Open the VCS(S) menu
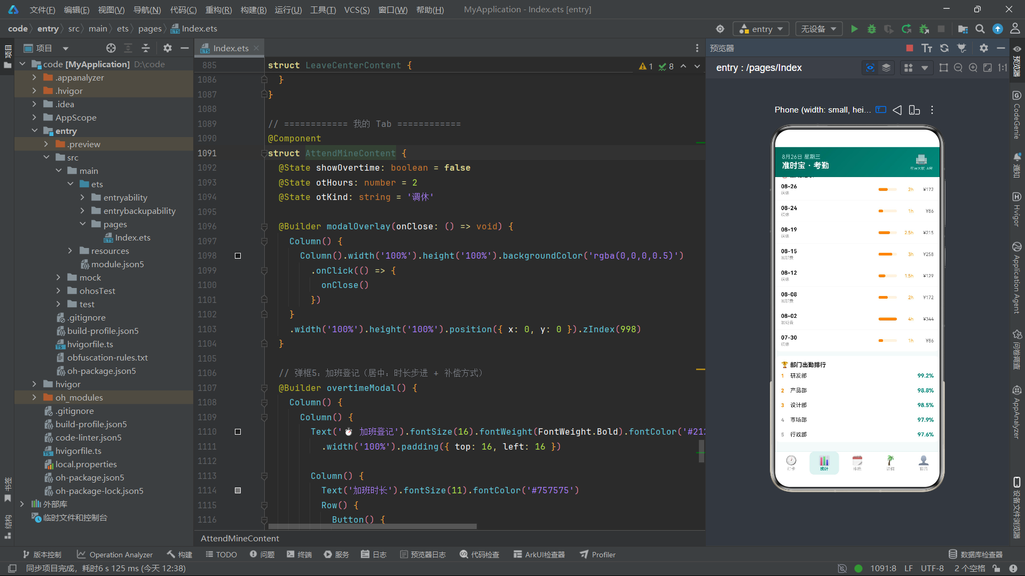Screen dimensions: 1025x576 tap(357, 10)
